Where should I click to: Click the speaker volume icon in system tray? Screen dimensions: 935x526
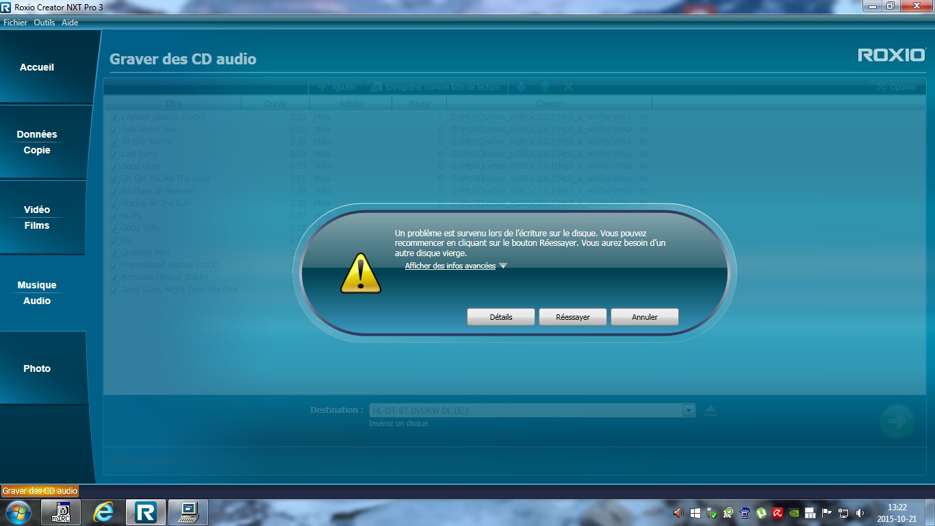pos(860,512)
